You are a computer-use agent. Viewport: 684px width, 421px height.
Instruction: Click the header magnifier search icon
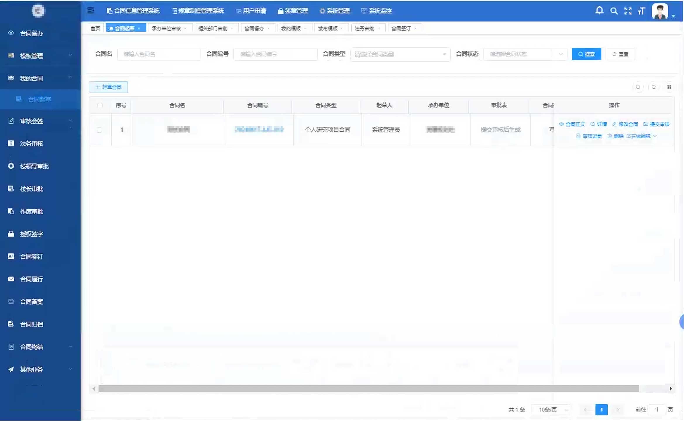click(614, 11)
